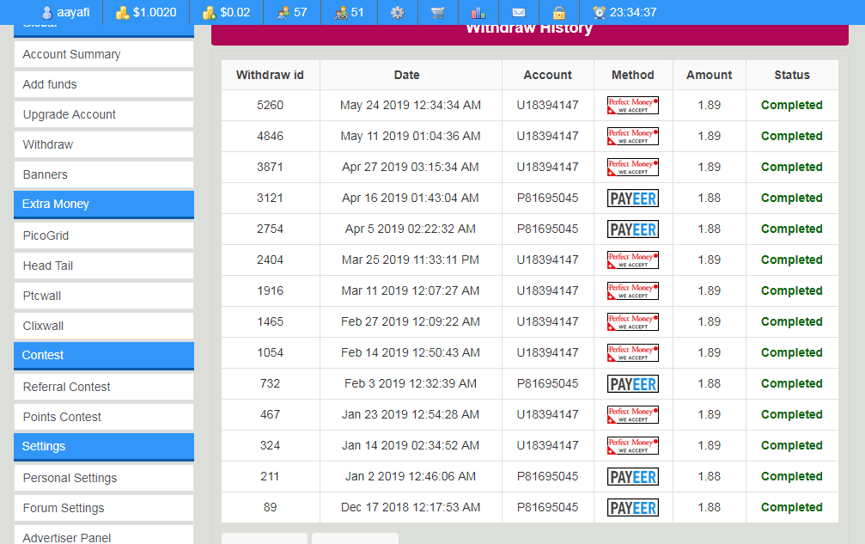Click account P81695045 in row 3121
The height and width of the screenshot is (544, 865).
(x=547, y=198)
